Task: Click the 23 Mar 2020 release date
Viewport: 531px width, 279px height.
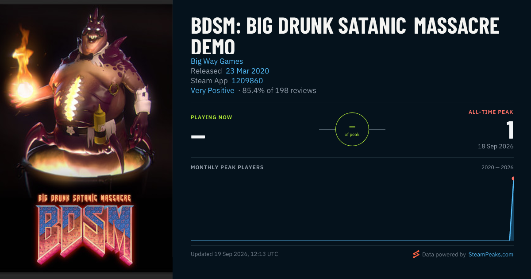Action: (247, 71)
